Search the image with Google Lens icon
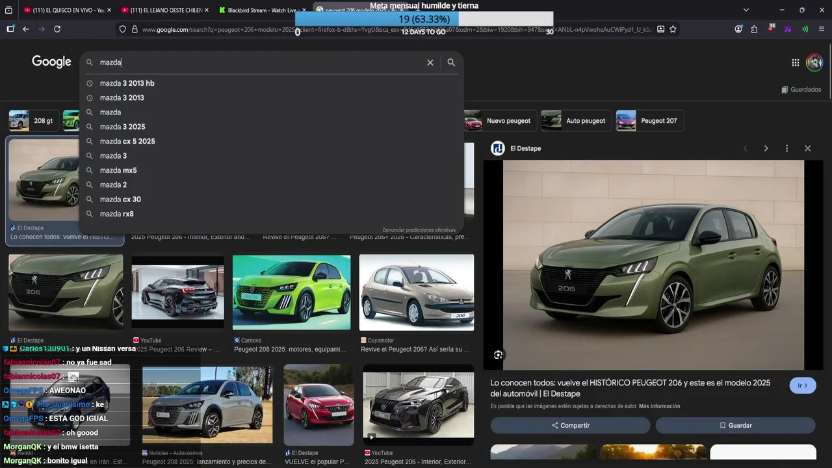The width and height of the screenshot is (832, 468). pyautogui.click(x=498, y=355)
